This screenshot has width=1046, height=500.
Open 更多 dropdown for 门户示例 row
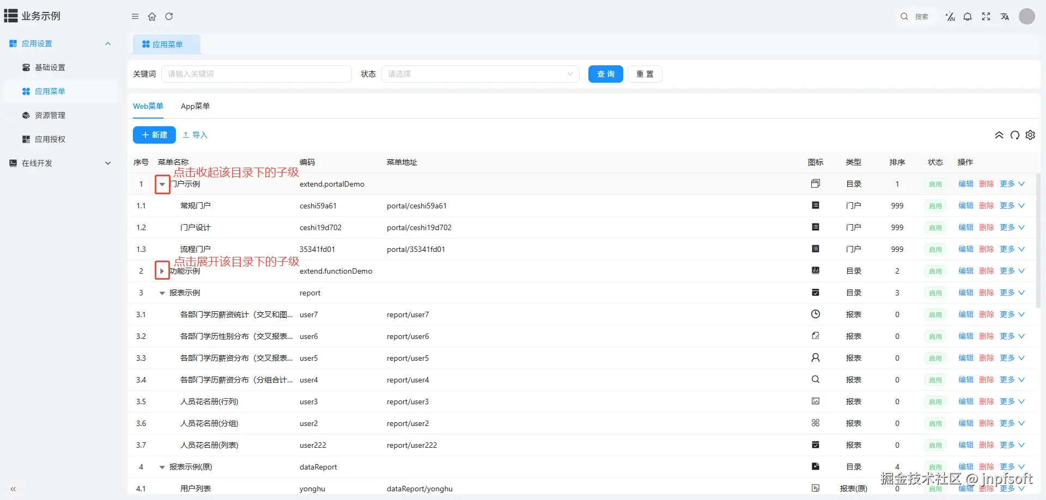pos(1012,184)
